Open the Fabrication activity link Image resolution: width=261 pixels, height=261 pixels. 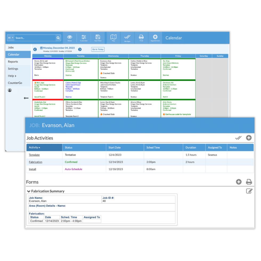coord(35,162)
